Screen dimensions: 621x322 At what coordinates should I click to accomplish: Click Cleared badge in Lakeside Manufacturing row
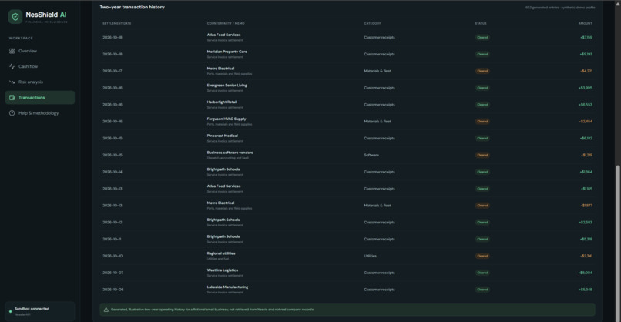click(482, 290)
